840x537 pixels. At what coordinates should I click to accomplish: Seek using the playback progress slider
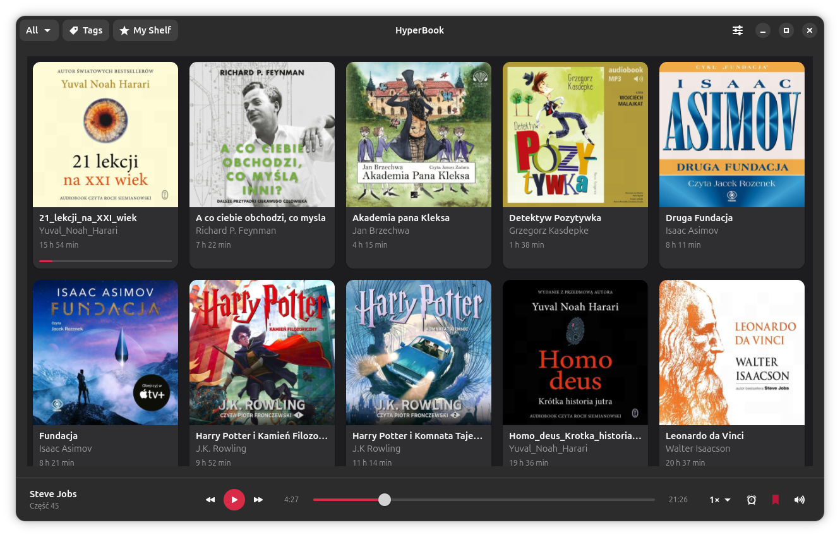click(484, 500)
